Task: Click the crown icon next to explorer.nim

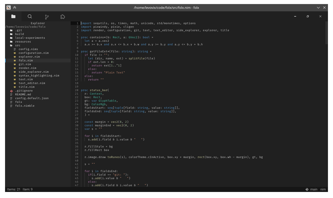Action: (x=15, y=57)
